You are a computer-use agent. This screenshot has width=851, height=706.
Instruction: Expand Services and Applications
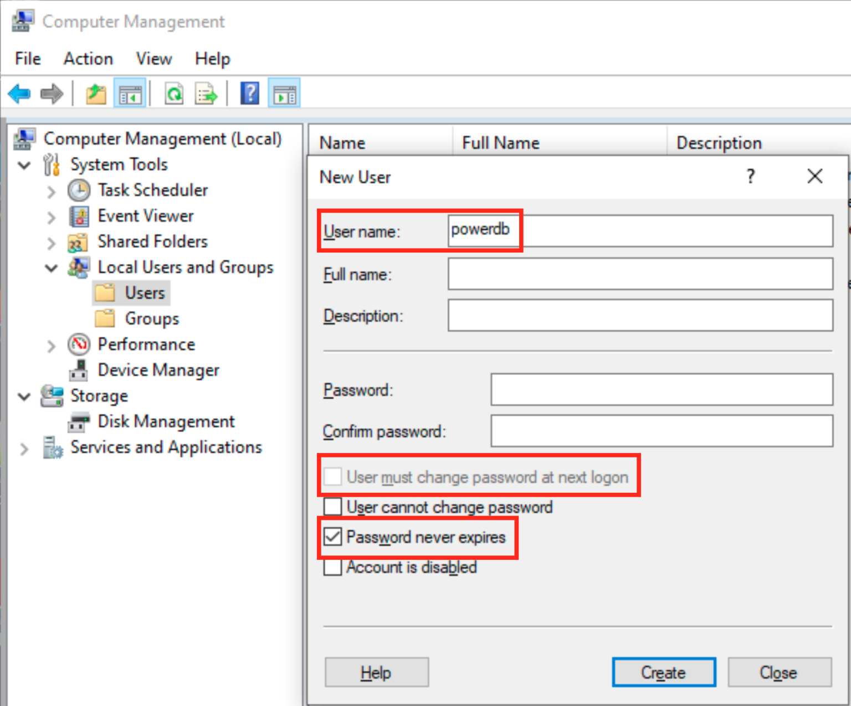point(23,449)
